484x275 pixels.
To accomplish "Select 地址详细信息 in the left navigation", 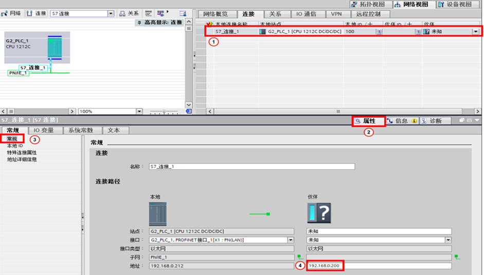I will pos(22,160).
